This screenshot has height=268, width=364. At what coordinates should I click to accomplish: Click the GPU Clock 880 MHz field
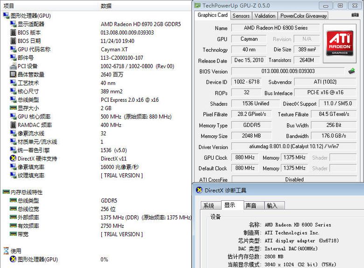point(245,157)
